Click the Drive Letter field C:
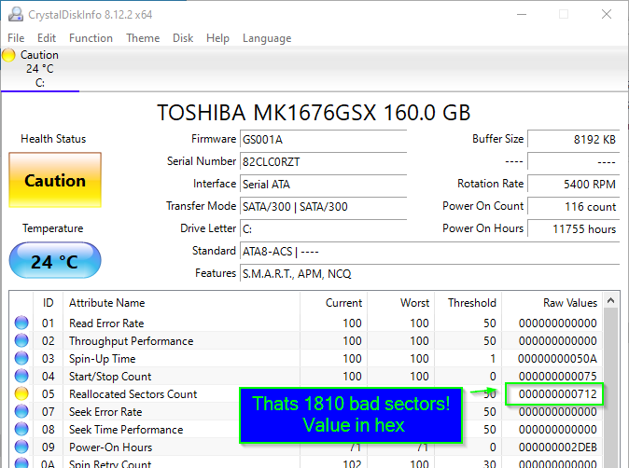629x468 pixels. 323,229
